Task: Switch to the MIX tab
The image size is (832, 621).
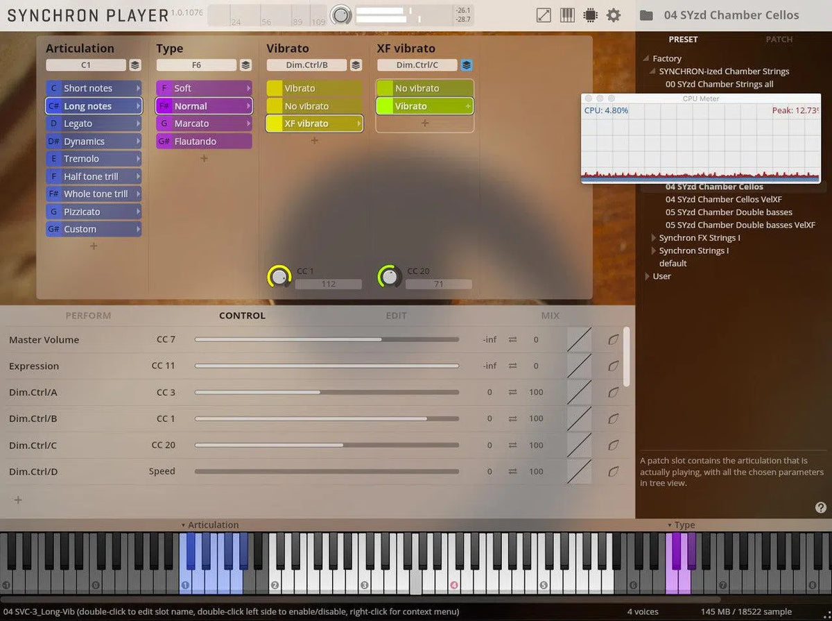Action: tap(550, 316)
